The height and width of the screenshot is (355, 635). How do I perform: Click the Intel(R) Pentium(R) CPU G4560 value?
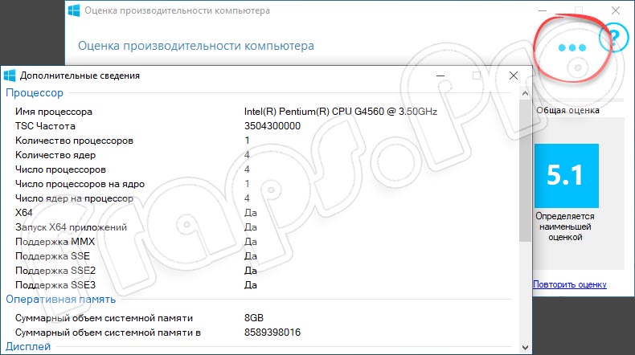coord(341,112)
